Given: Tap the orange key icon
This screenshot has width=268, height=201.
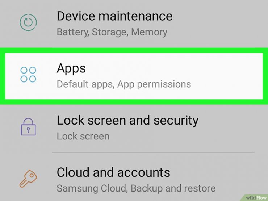Looking at the screenshot, I should [x=28, y=179].
